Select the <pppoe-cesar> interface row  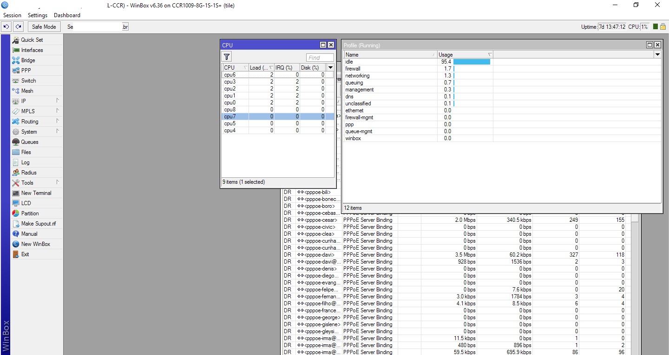coord(456,220)
